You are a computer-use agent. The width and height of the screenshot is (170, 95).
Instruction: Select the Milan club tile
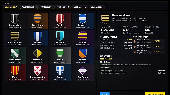tap(60, 55)
